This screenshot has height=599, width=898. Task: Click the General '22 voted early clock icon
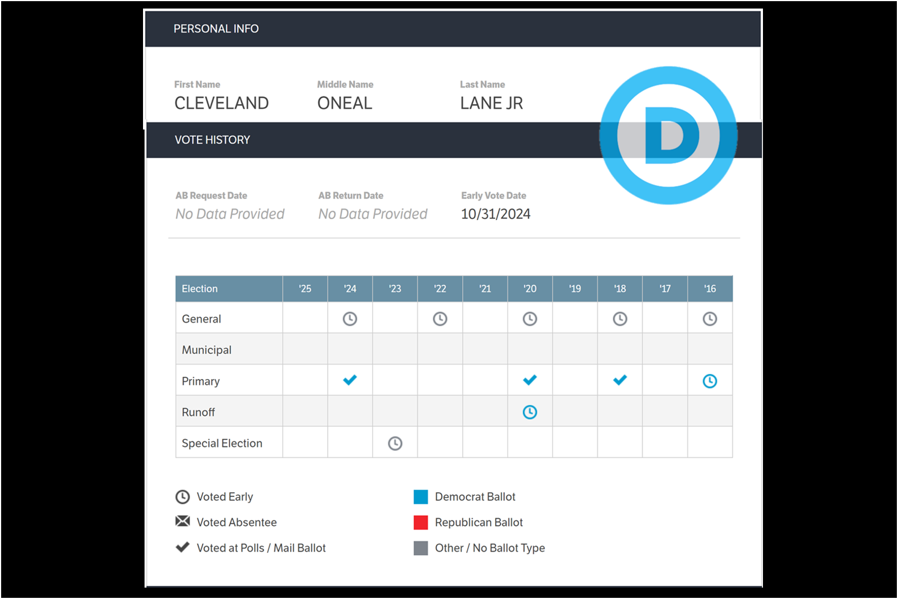(x=440, y=319)
